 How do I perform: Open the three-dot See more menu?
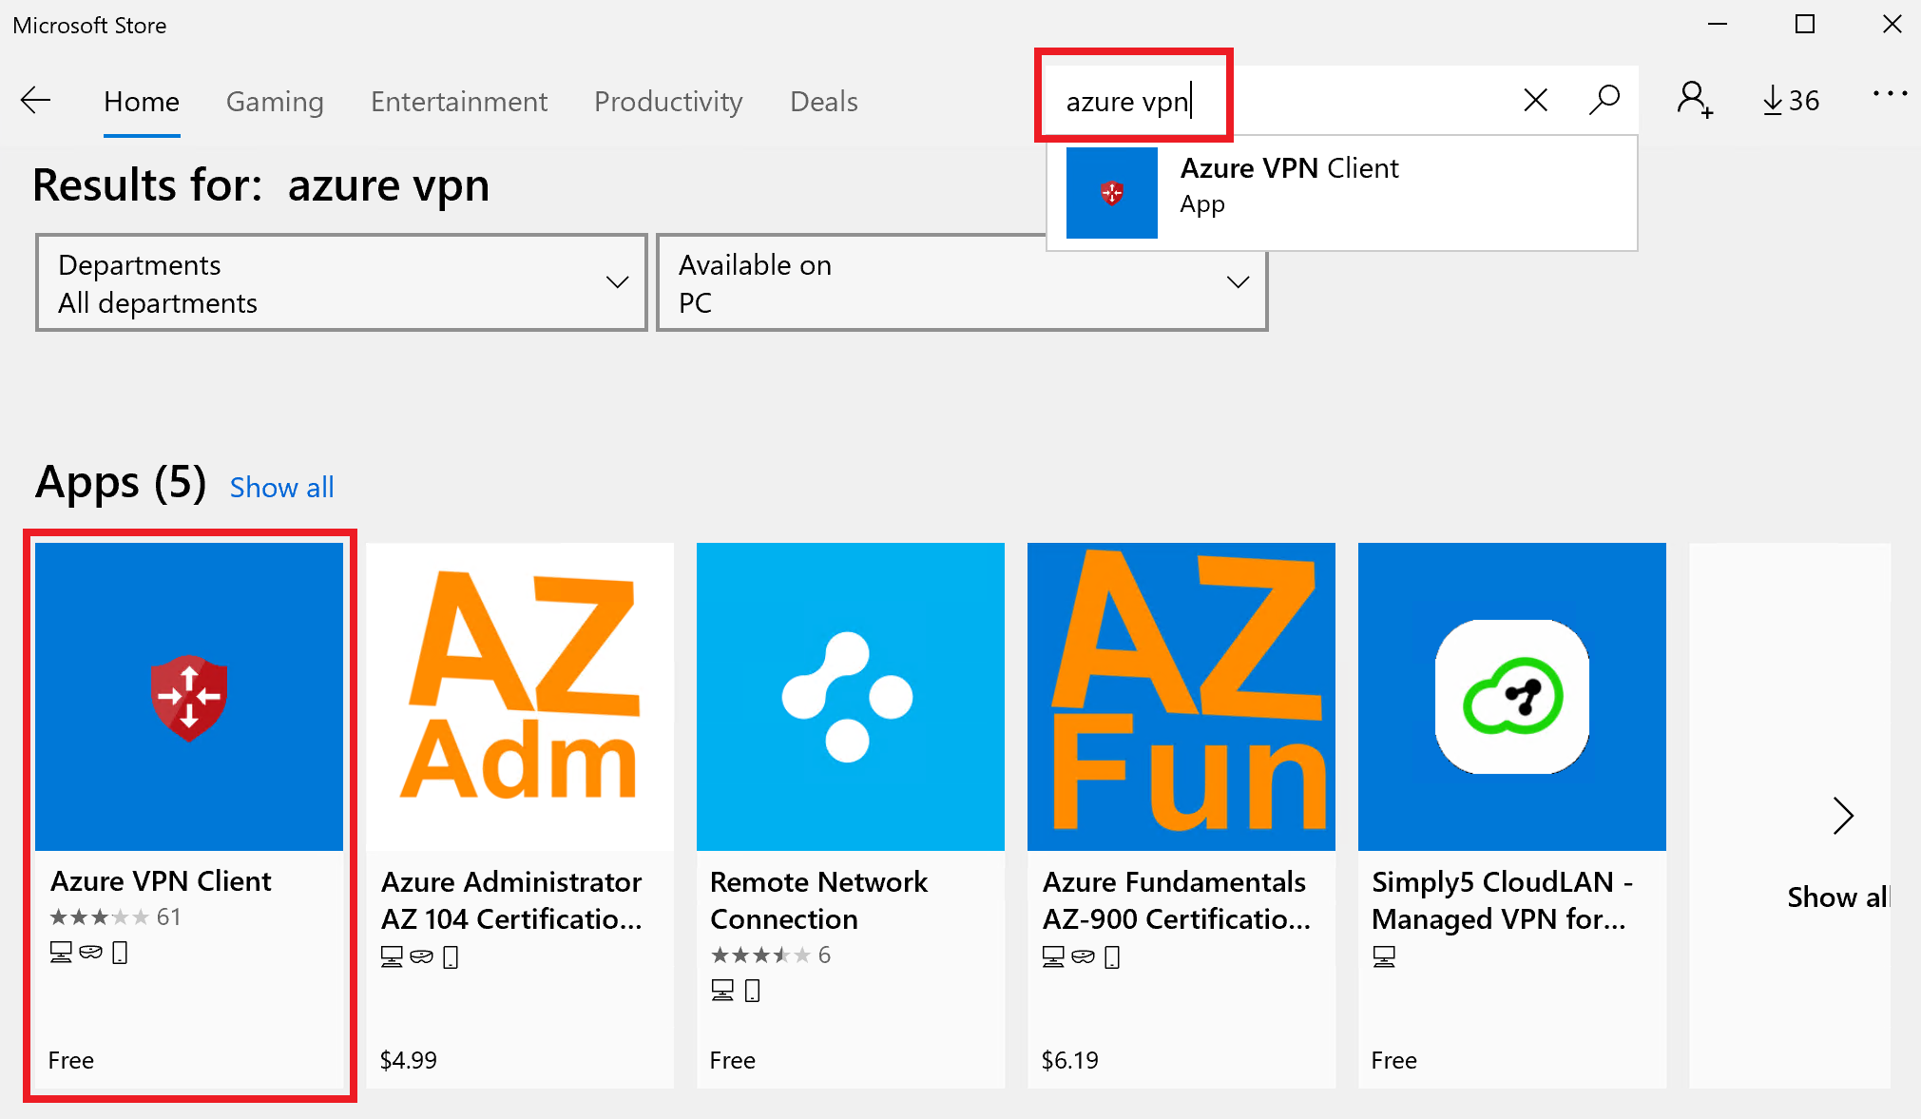tap(1890, 93)
